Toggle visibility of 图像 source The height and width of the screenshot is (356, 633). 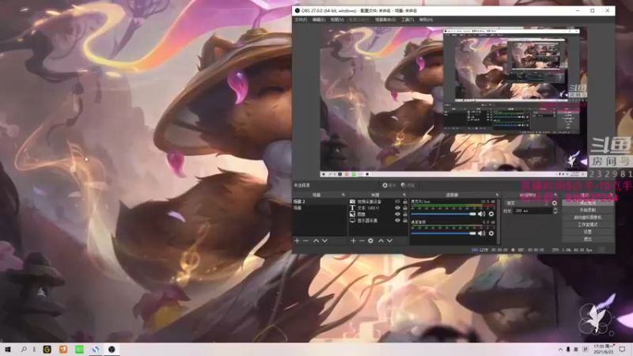[397, 214]
